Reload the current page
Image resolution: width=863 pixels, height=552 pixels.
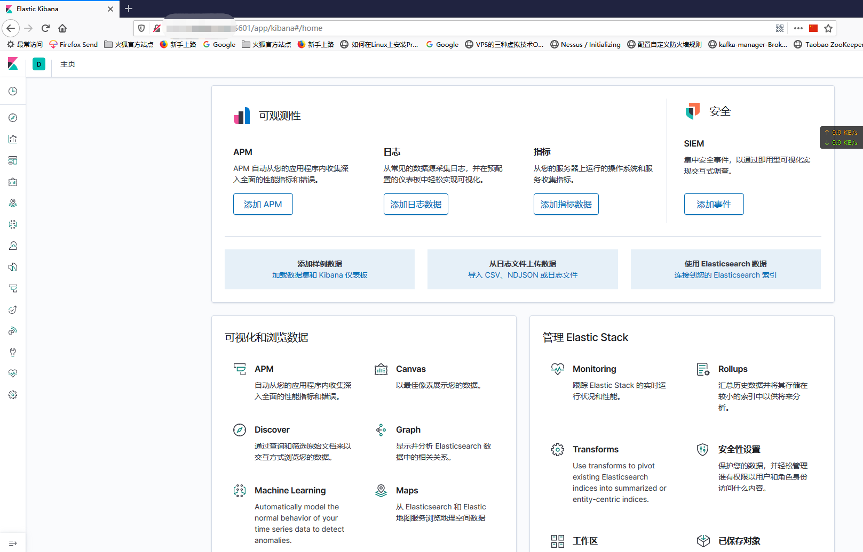pyautogui.click(x=45, y=28)
